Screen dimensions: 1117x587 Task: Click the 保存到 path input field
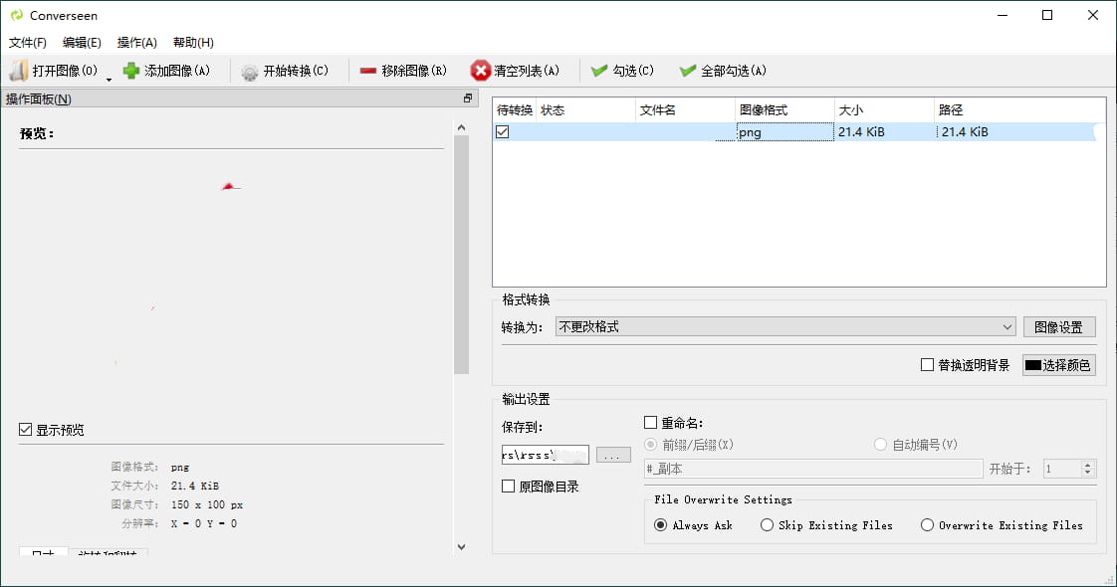click(545, 455)
